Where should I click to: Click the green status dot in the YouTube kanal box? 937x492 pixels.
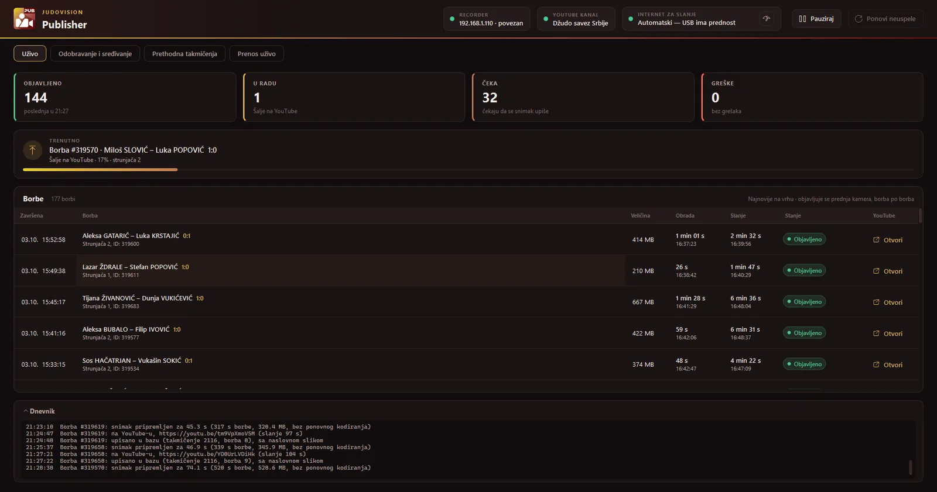point(546,19)
